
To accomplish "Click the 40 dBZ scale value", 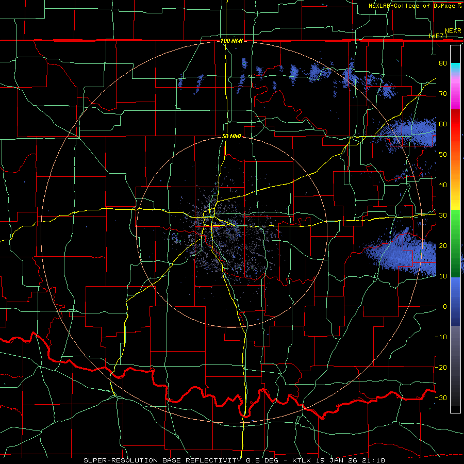I will [x=443, y=185].
